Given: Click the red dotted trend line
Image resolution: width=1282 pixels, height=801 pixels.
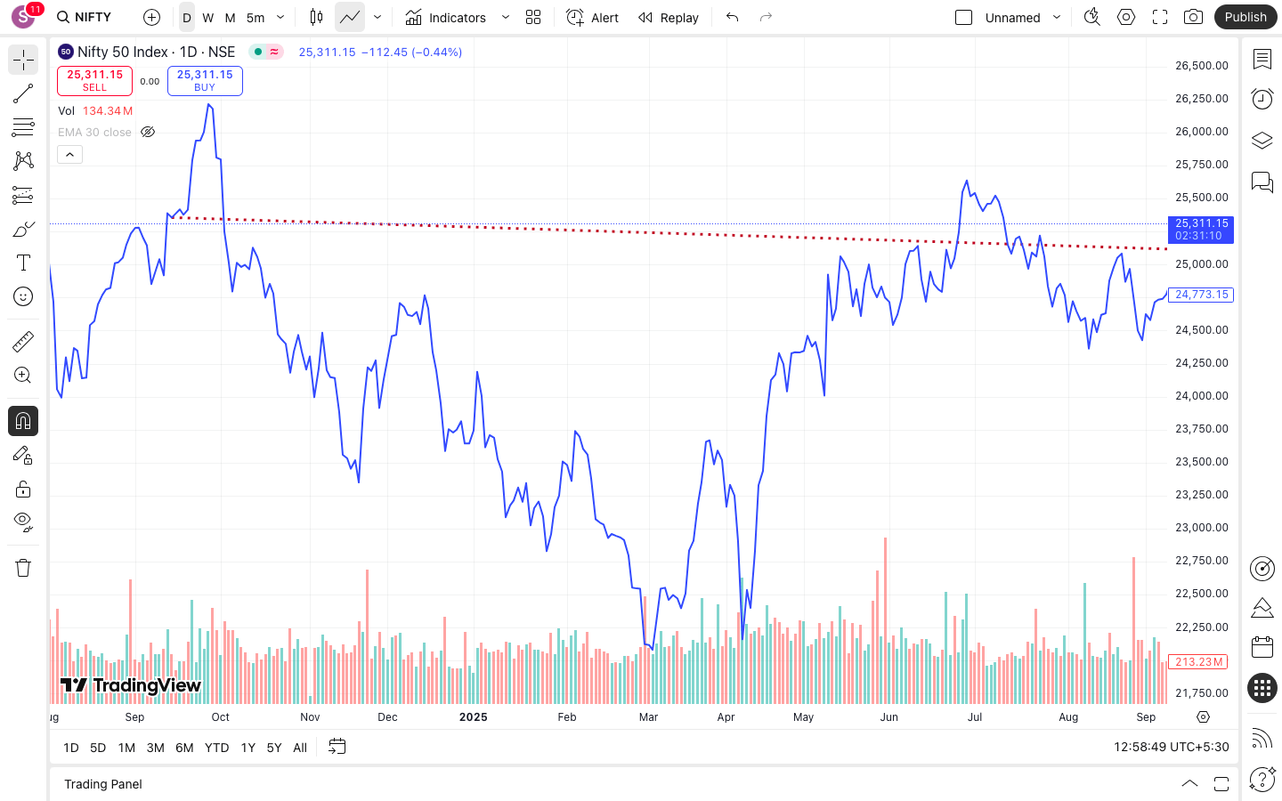Looking at the screenshot, I should pyautogui.click(x=623, y=231).
